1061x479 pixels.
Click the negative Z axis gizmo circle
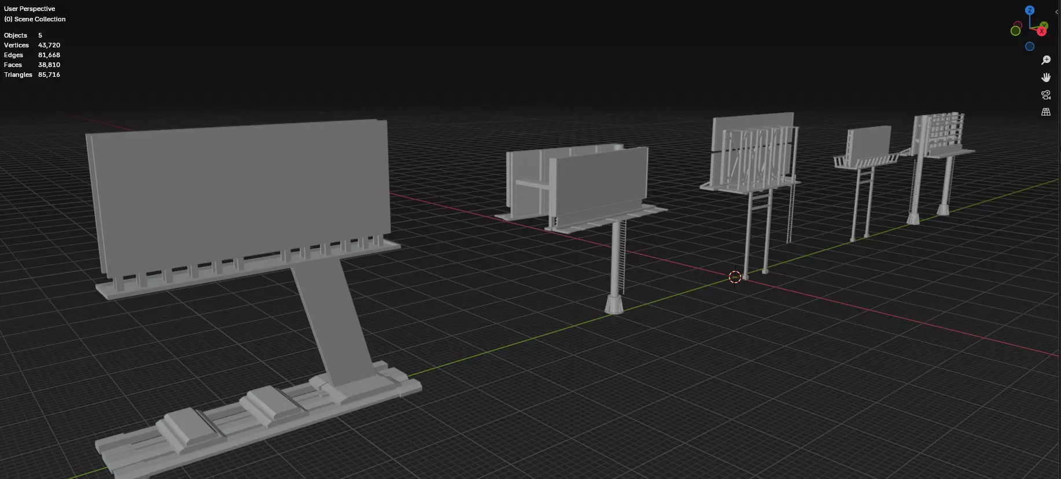click(x=1030, y=46)
